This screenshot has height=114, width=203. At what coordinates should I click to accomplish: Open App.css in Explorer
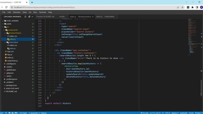[x=10, y=51]
